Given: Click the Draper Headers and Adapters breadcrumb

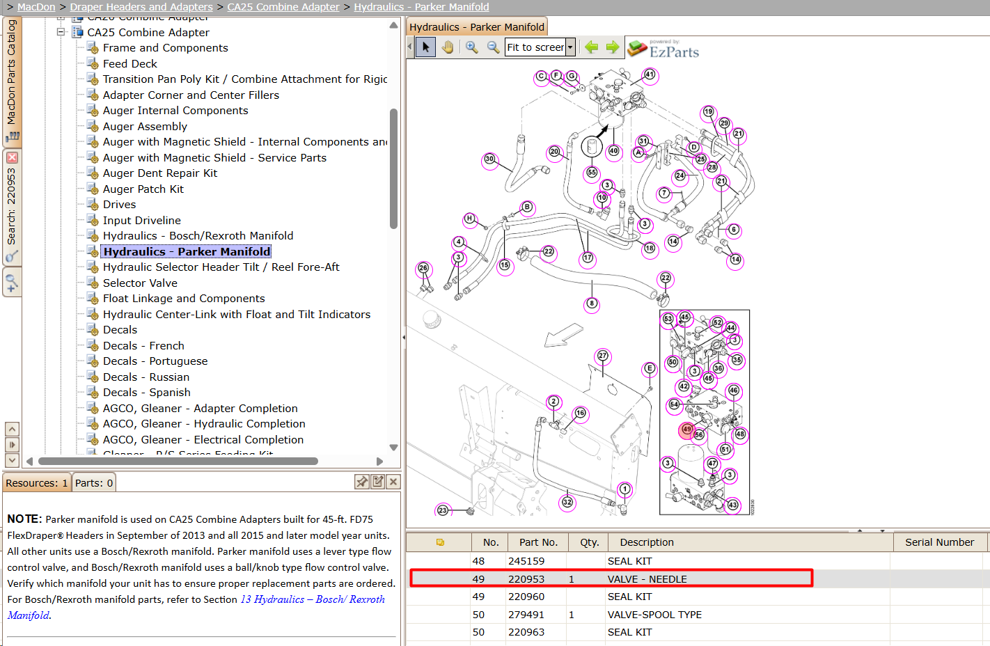Looking at the screenshot, I should coord(141,7).
